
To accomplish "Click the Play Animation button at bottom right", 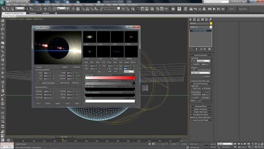I will pyautogui.click(x=242, y=144).
